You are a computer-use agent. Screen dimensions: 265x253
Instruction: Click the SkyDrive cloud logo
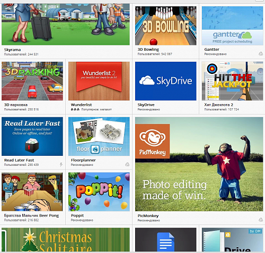[x=147, y=80]
